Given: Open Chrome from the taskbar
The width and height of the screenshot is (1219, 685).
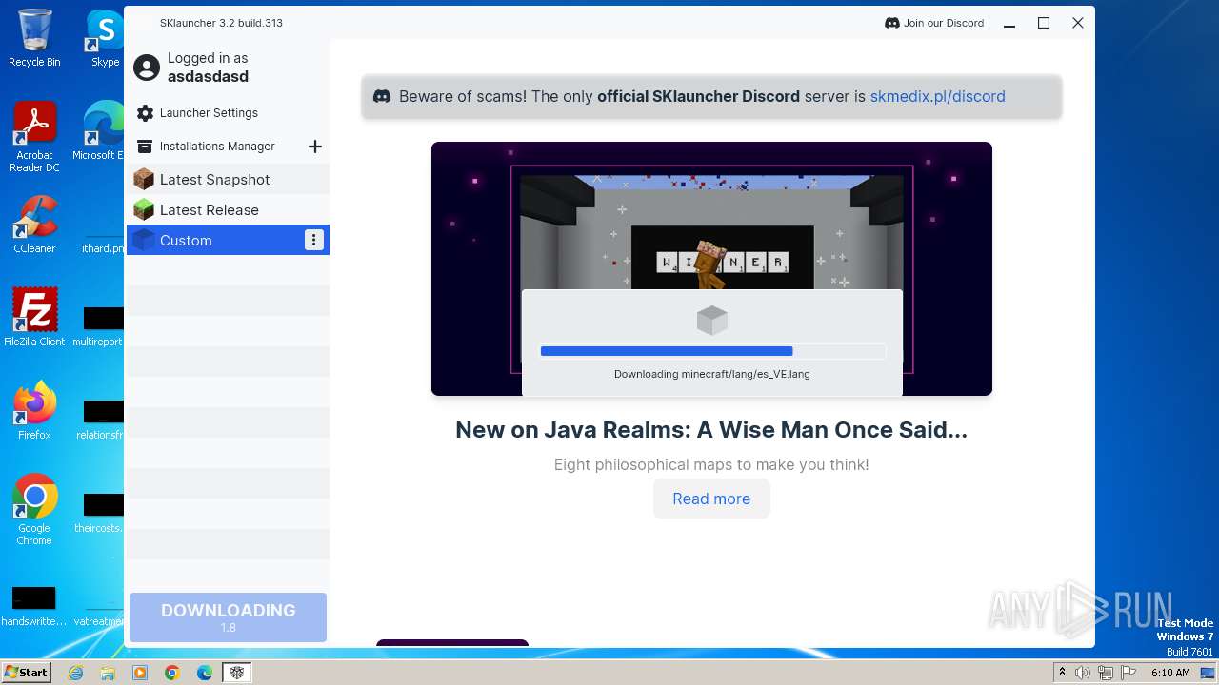Looking at the screenshot, I should pos(172,673).
